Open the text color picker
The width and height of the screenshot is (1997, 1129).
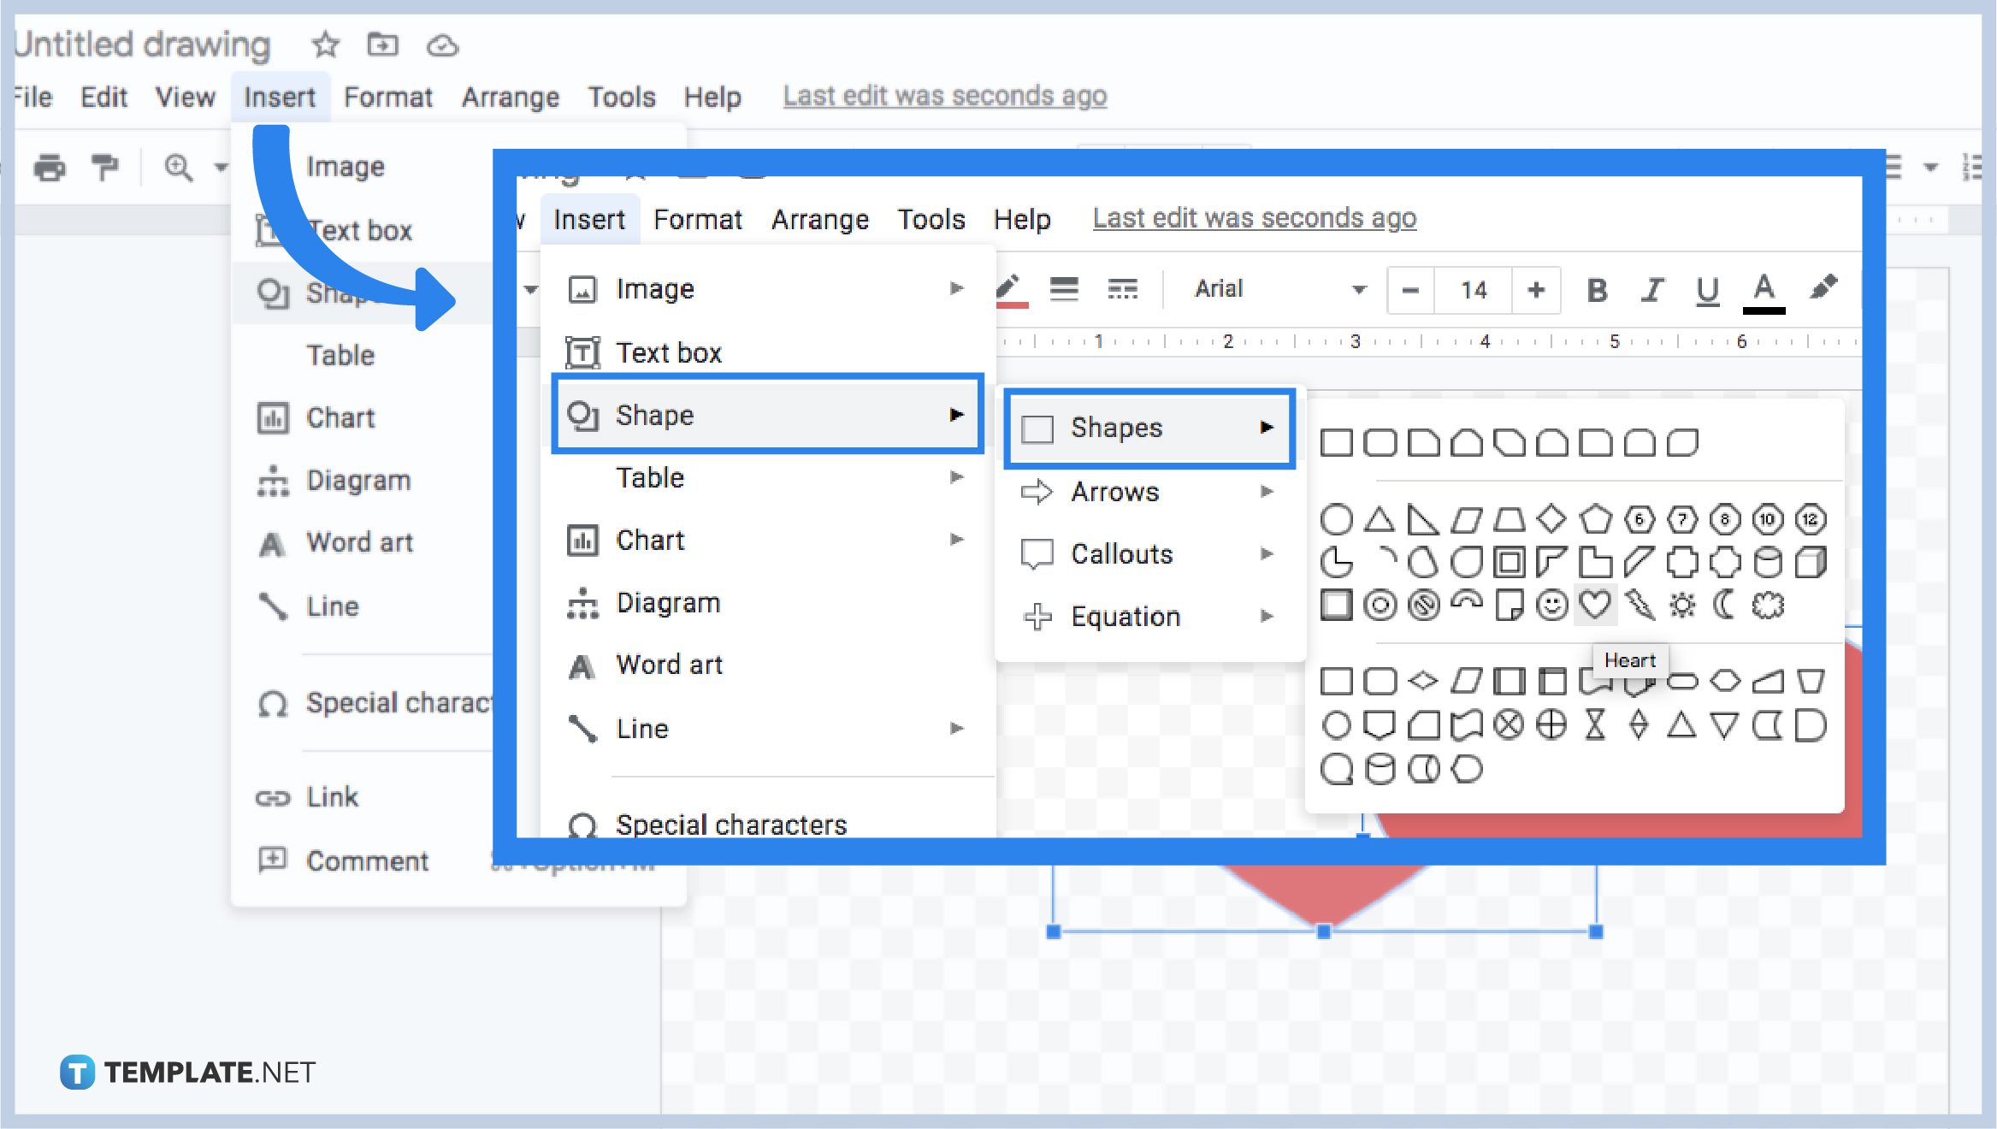point(1762,291)
